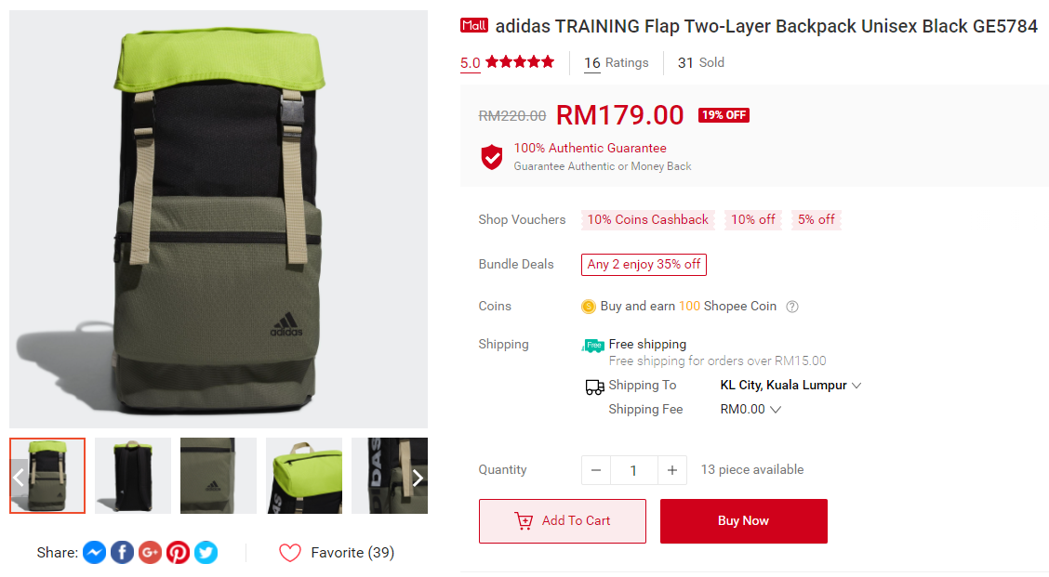Screen dimensions: 1049x577
Task: Click the quantity input field
Action: (633, 470)
